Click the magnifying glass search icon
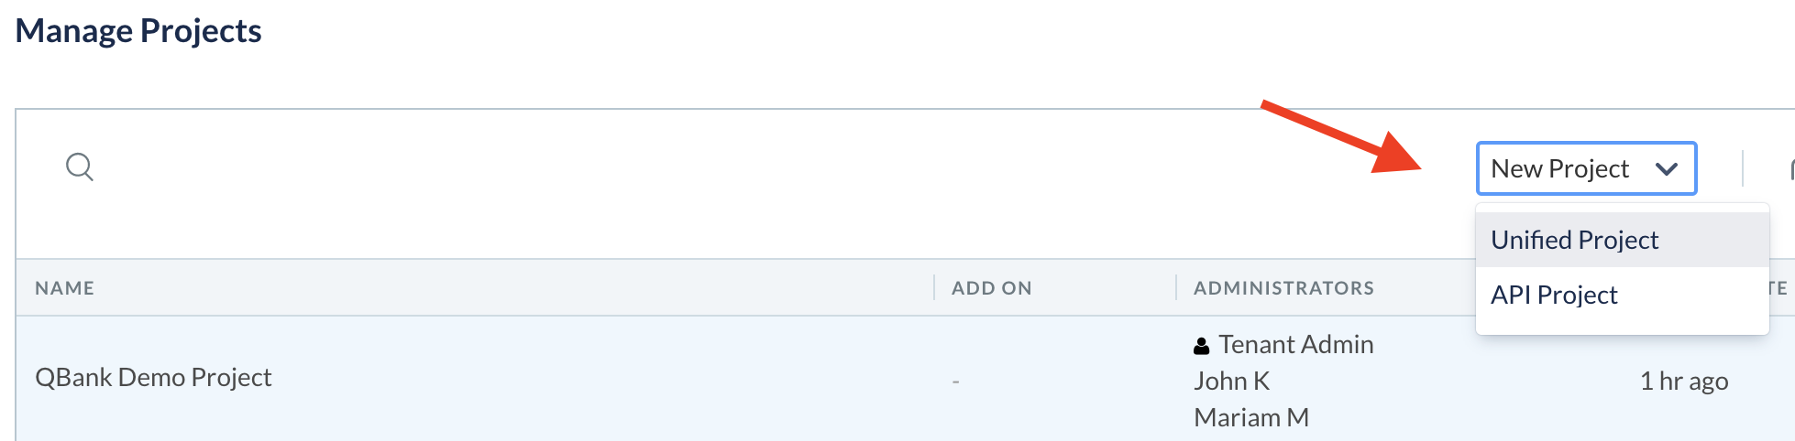The height and width of the screenshot is (441, 1795). pos(80,167)
